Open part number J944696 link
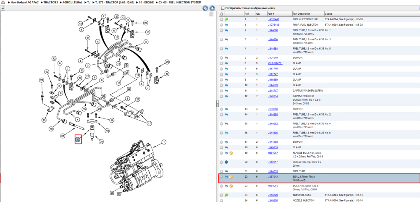Viewport: 420px width, 202px height. pyautogui.click(x=273, y=133)
